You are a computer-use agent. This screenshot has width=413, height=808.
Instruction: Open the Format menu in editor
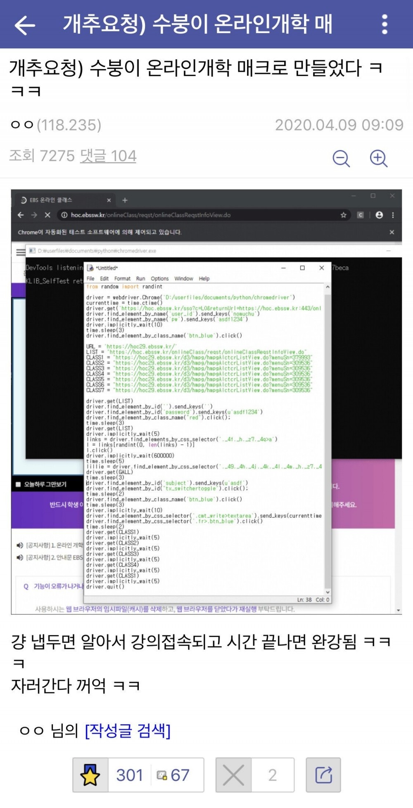click(x=122, y=279)
